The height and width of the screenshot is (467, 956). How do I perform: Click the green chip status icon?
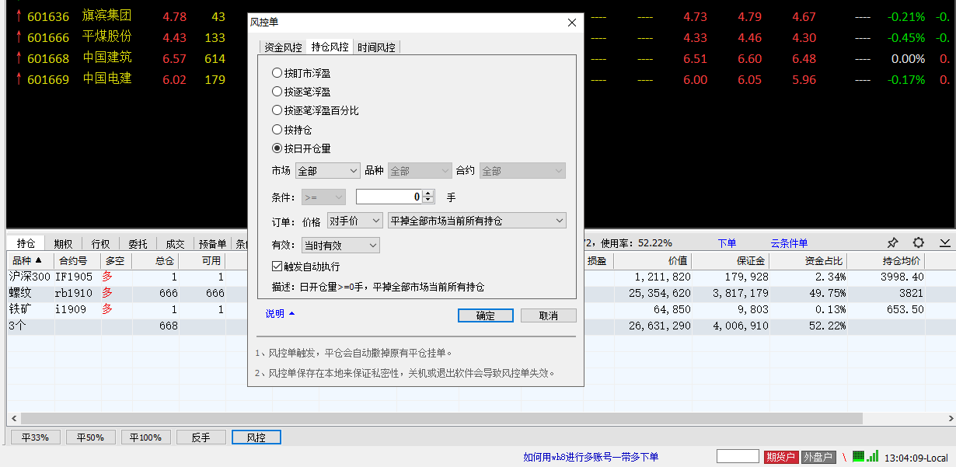858,456
